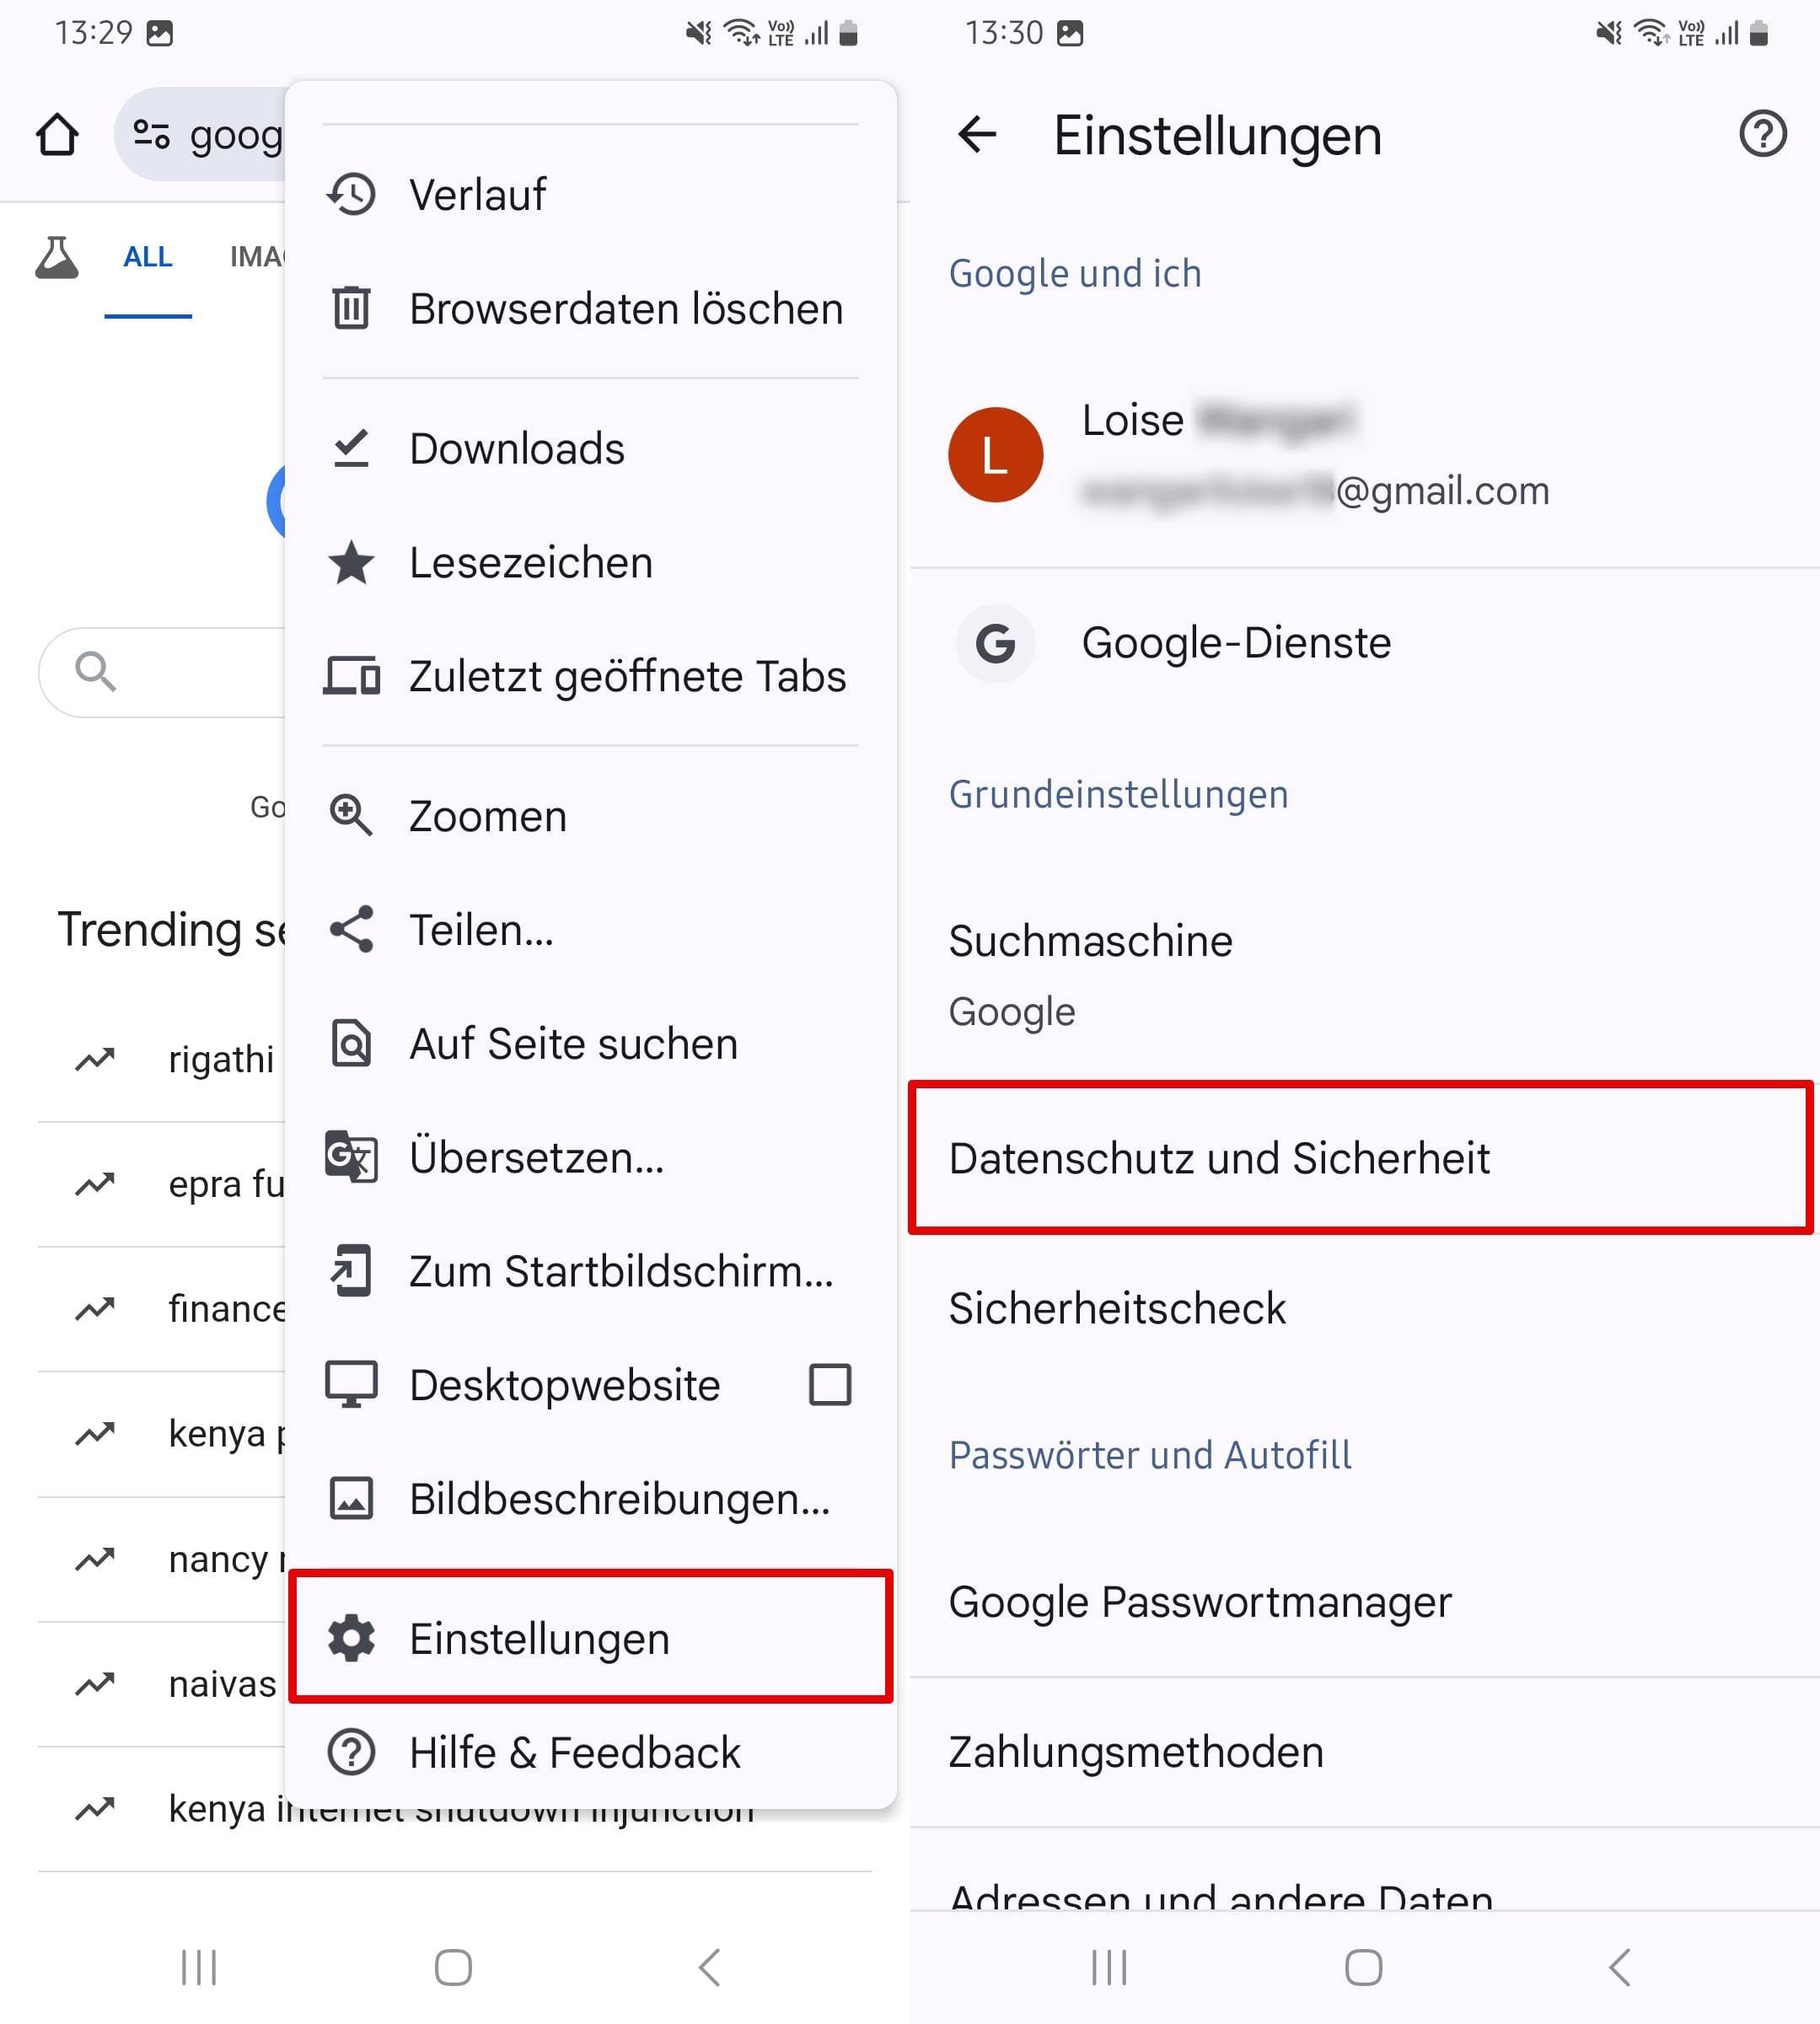This screenshot has width=1820, height=2024.
Task: Click the Verlauf history clock icon
Action: (351, 194)
